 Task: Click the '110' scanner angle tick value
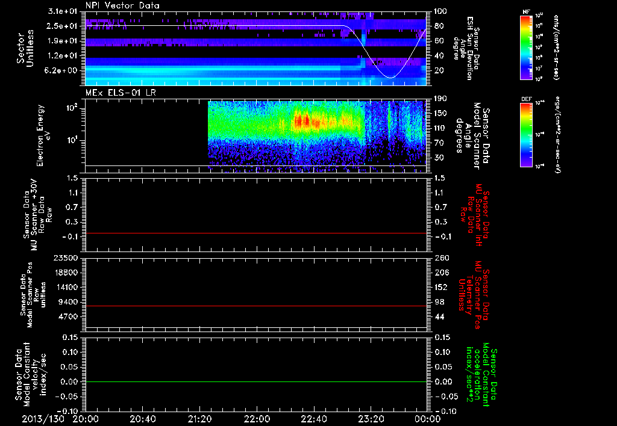[440, 128]
